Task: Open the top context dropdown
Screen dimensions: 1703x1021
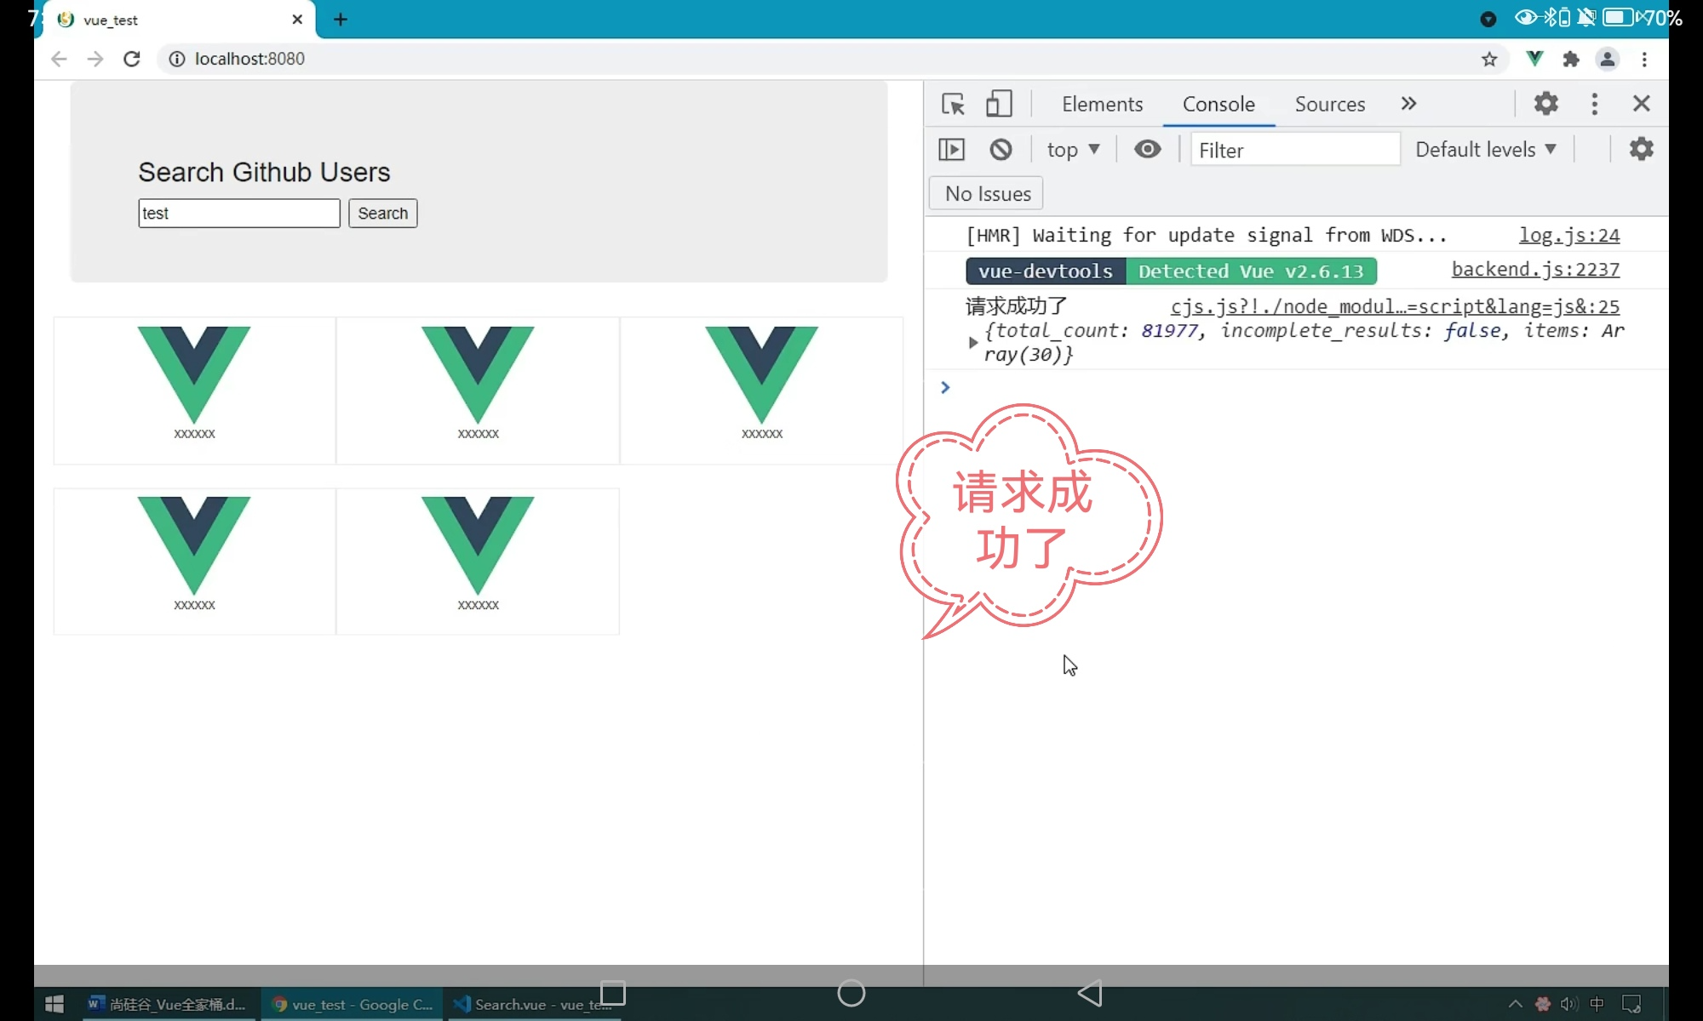Action: click(1073, 150)
